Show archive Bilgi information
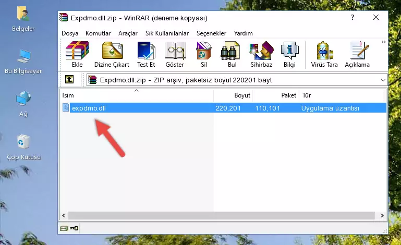The image size is (401, 245). tap(289, 54)
